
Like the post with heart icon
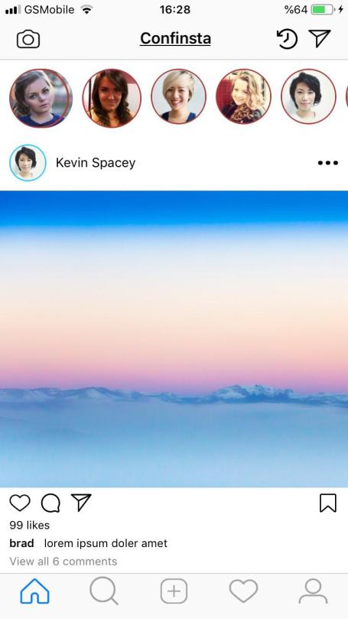pyautogui.click(x=20, y=503)
